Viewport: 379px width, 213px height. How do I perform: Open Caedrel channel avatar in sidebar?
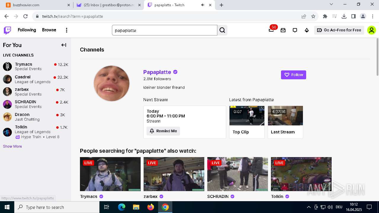coord(7,79)
